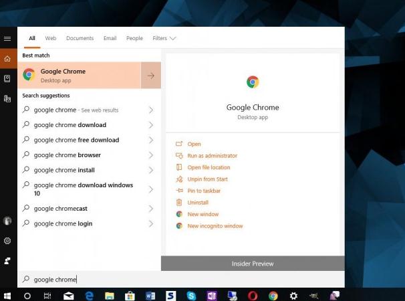
Task: Click the Insider Preview bar
Action: tap(253, 264)
